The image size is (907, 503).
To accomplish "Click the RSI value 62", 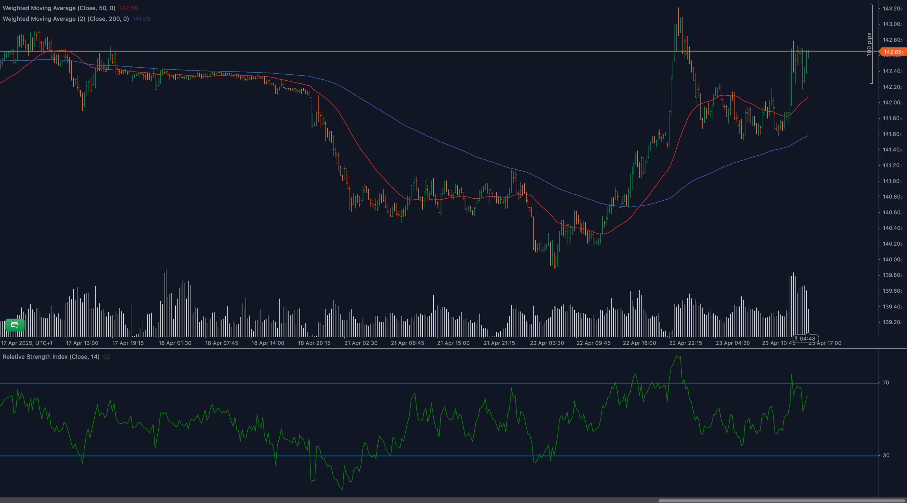I will (x=107, y=357).
